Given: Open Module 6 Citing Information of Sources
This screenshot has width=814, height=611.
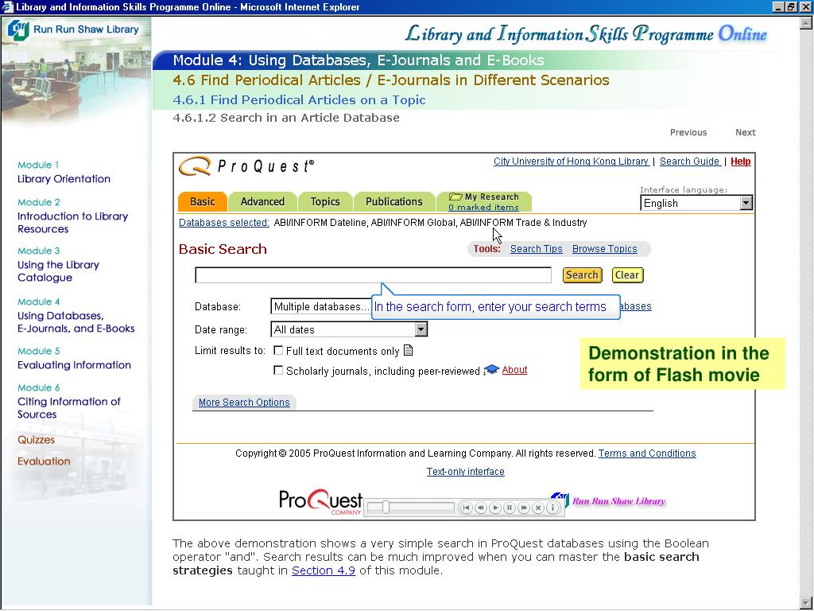Looking at the screenshot, I should click(x=68, y=402).
